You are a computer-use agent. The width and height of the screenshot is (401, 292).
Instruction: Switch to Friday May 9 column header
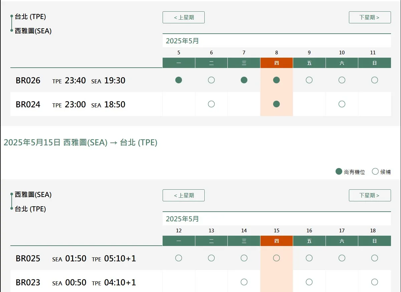[309, 63]
